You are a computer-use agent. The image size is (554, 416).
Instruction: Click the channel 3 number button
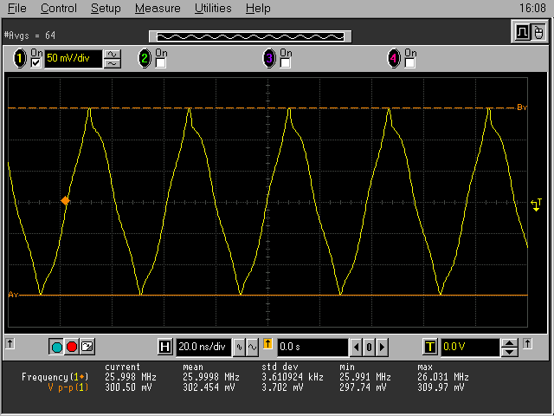coord(269,59)
